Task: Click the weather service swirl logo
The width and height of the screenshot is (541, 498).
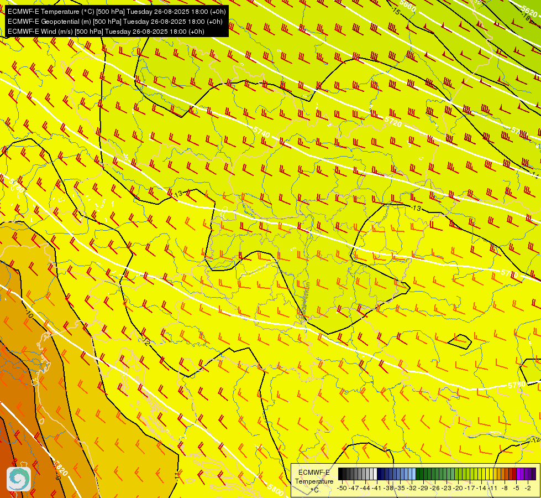Action: click(x=19, y=479)
